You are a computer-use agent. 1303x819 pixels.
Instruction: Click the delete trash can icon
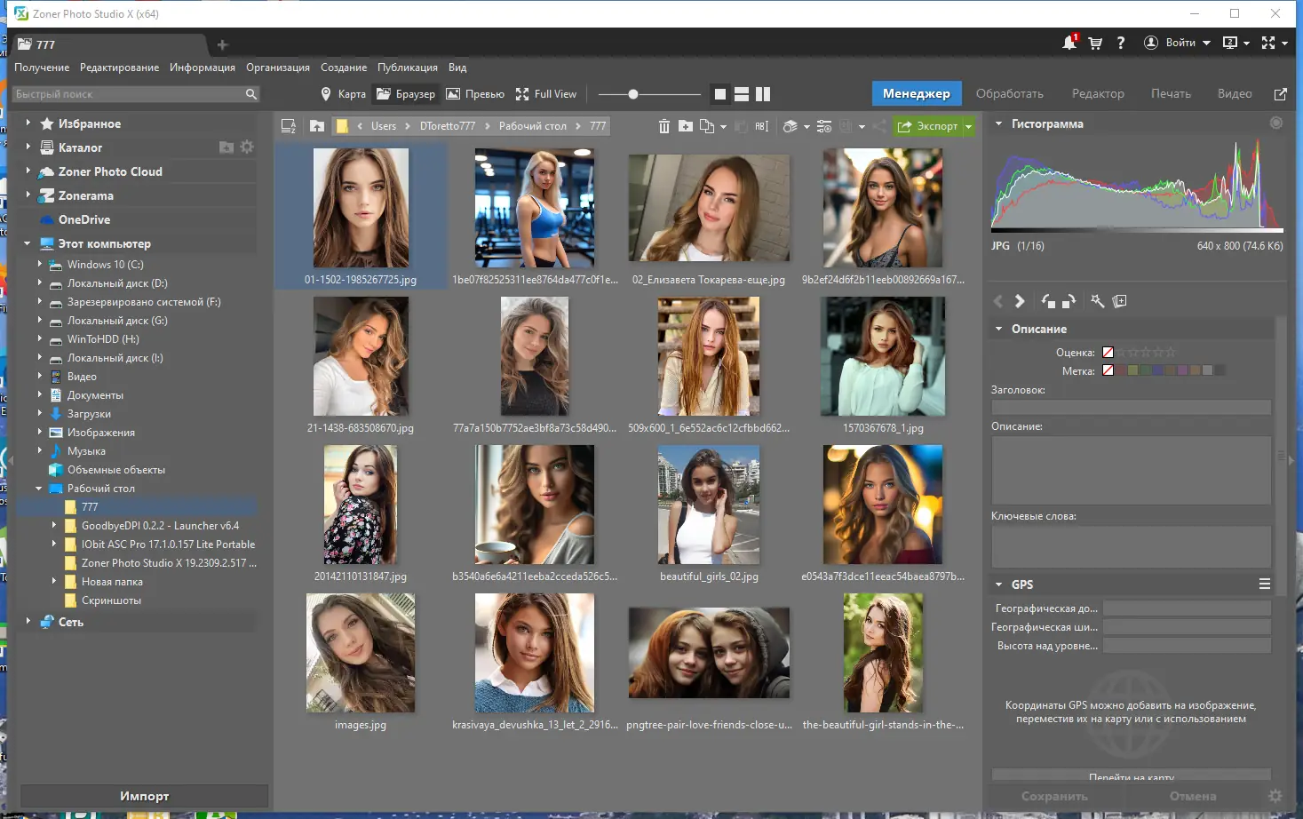[663, 126]
